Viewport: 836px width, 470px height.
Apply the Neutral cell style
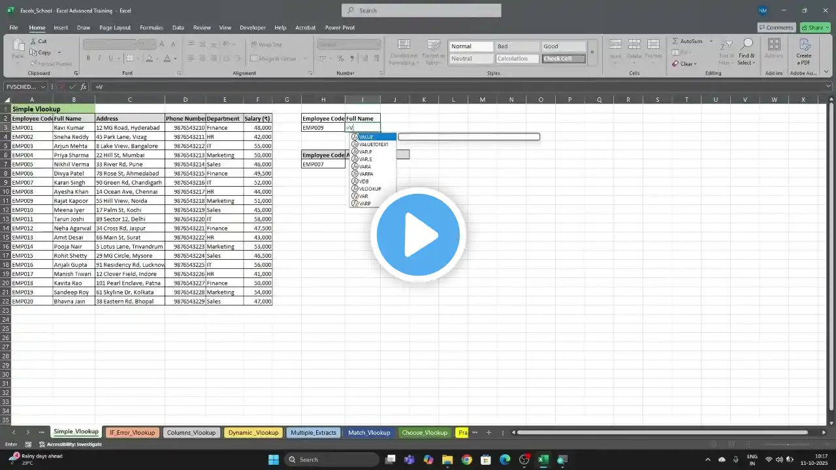[x=471, y=59]
